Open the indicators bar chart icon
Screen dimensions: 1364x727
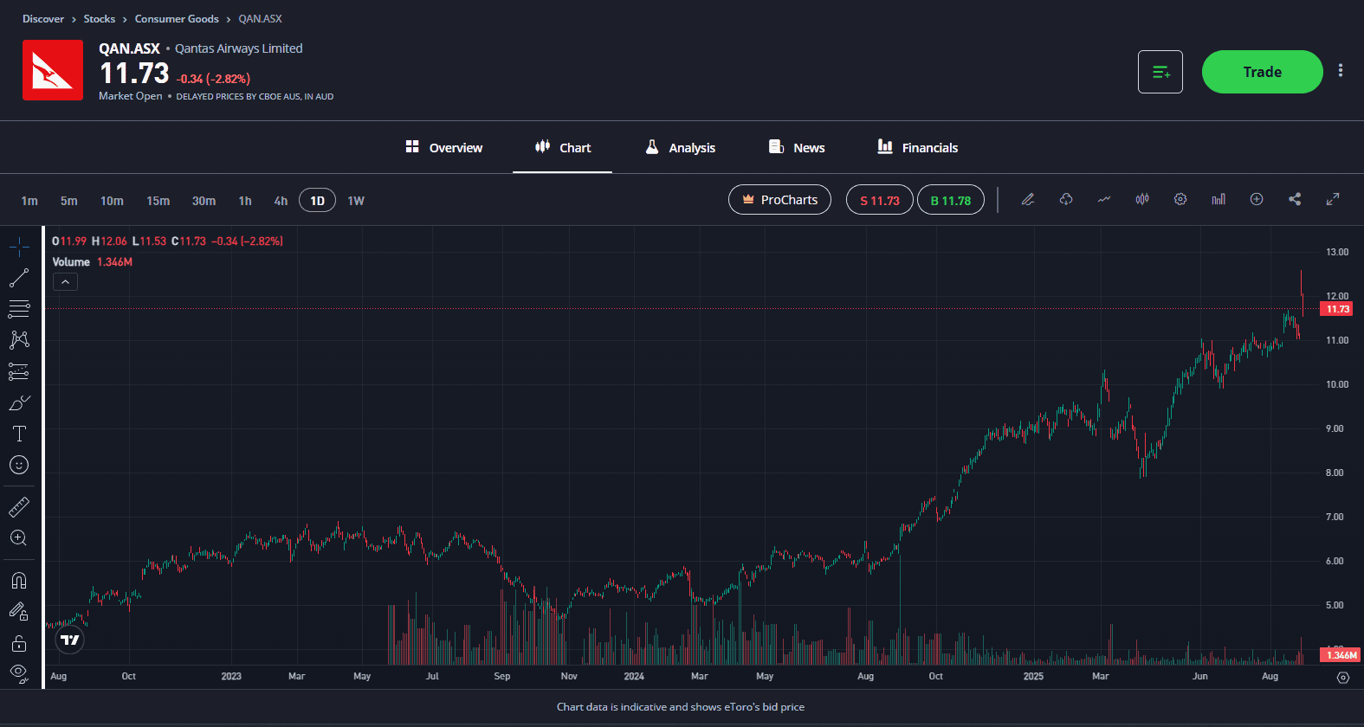(1219, 199)
